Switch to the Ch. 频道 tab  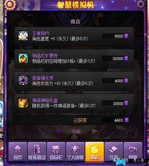tap(133, 152)
